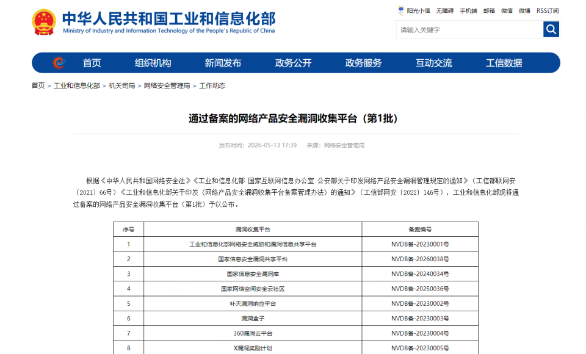The width and height of the screenshot is (586, 354).
Task: Open the 组织机构 navigation menu item
Action: pos(153,63)
